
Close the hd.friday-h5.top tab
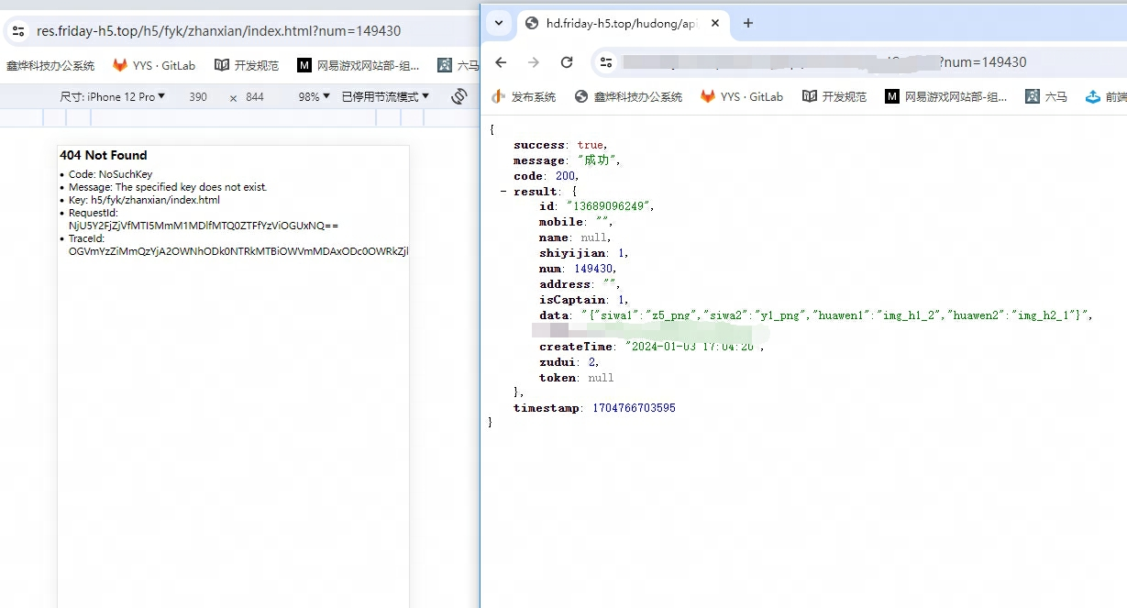[x=715, y=23]
